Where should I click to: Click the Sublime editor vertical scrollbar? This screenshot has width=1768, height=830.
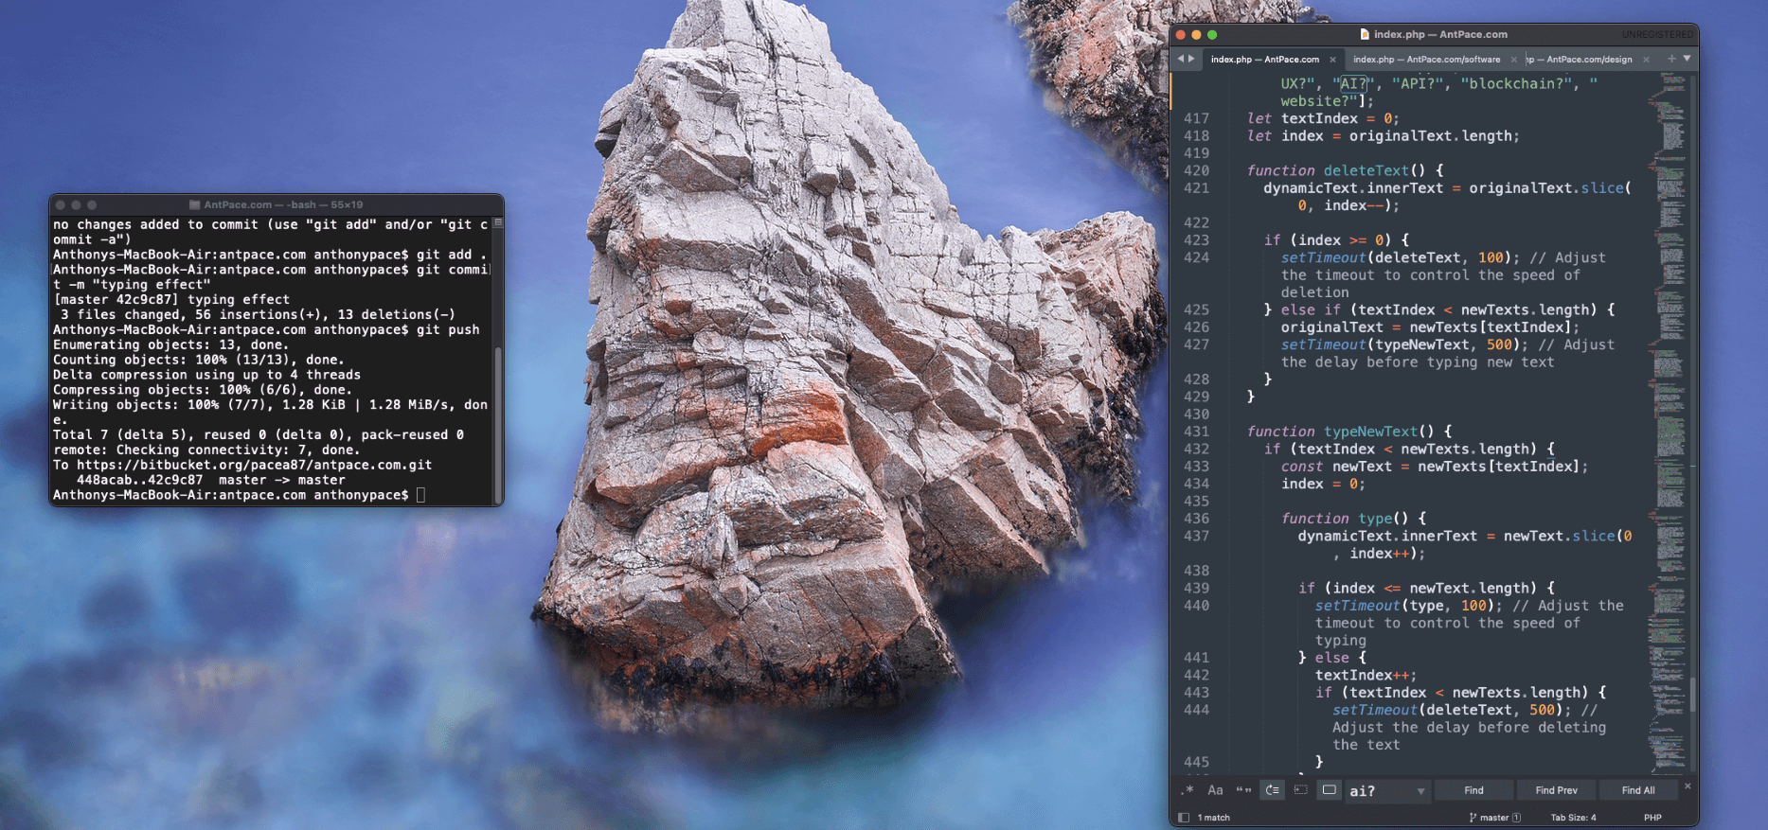1692,694
